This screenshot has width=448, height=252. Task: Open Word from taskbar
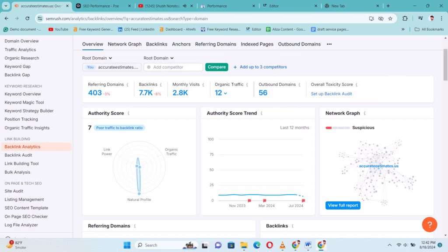(308, 245)
